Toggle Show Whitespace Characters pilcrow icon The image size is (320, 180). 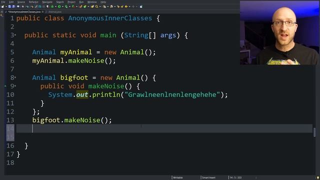pos(47,6)
